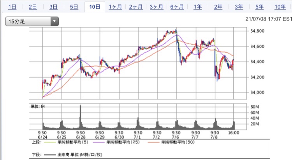Switch to the 2年 range tab
This screenshot has width=292, height=160.
218,7
